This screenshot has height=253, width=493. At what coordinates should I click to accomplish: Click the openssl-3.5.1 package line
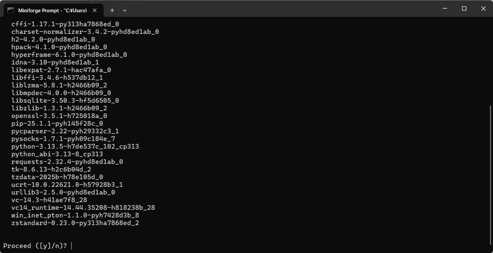click(x=59, y=116)
